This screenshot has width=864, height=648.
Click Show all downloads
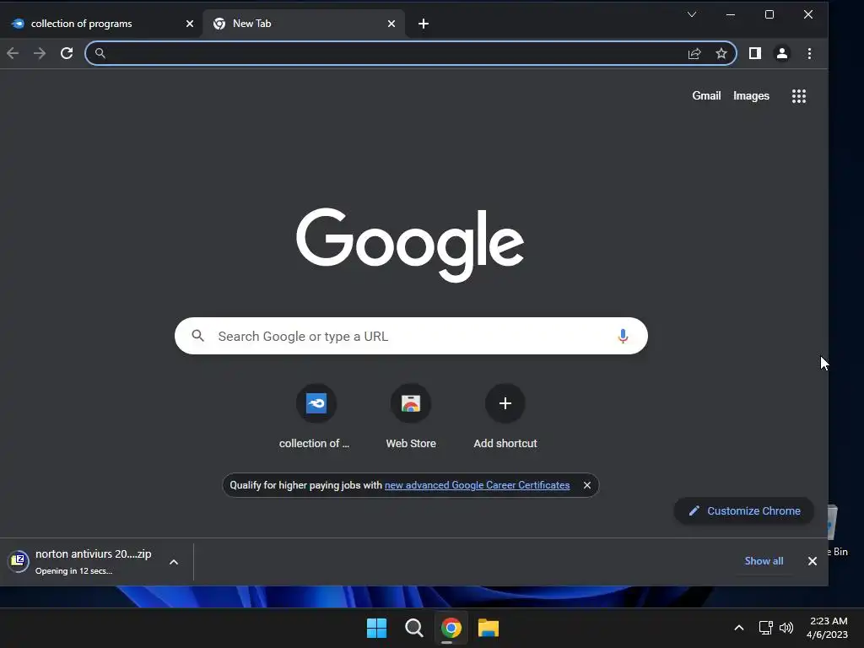764,561
